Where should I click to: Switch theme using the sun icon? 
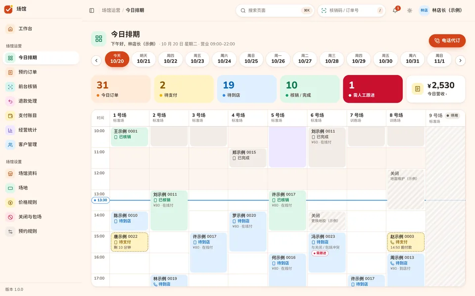(x=410, y=10)
